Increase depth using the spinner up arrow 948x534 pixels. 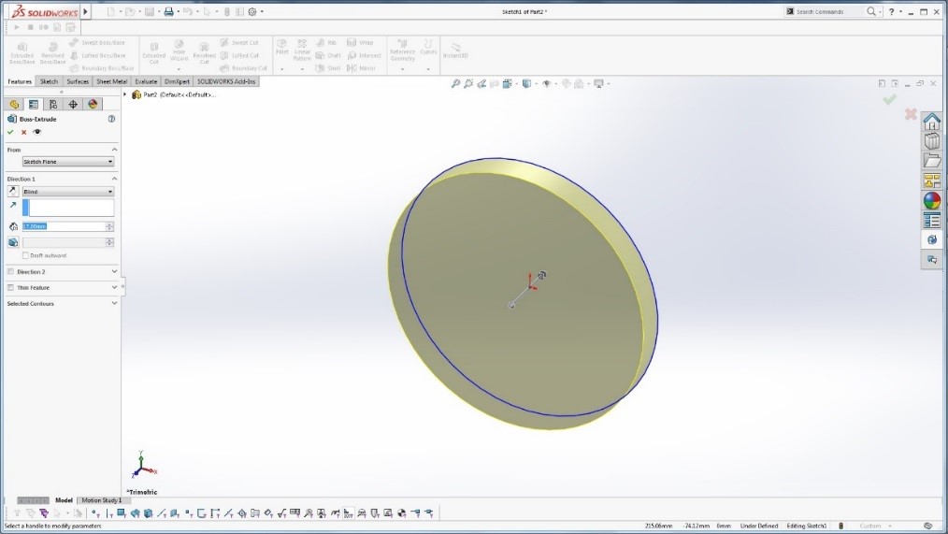point(109,224)
